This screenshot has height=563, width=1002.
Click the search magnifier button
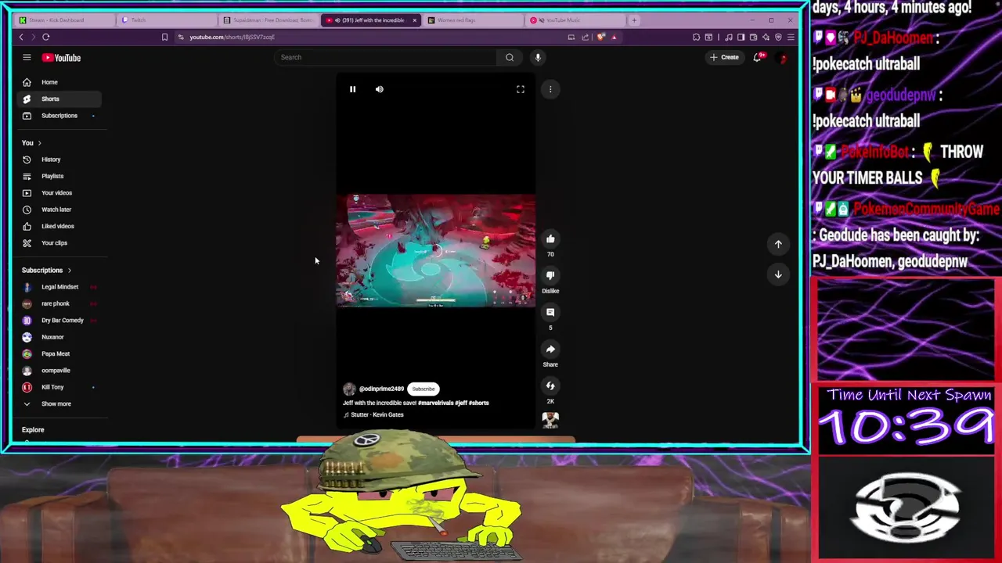(510, 57)
